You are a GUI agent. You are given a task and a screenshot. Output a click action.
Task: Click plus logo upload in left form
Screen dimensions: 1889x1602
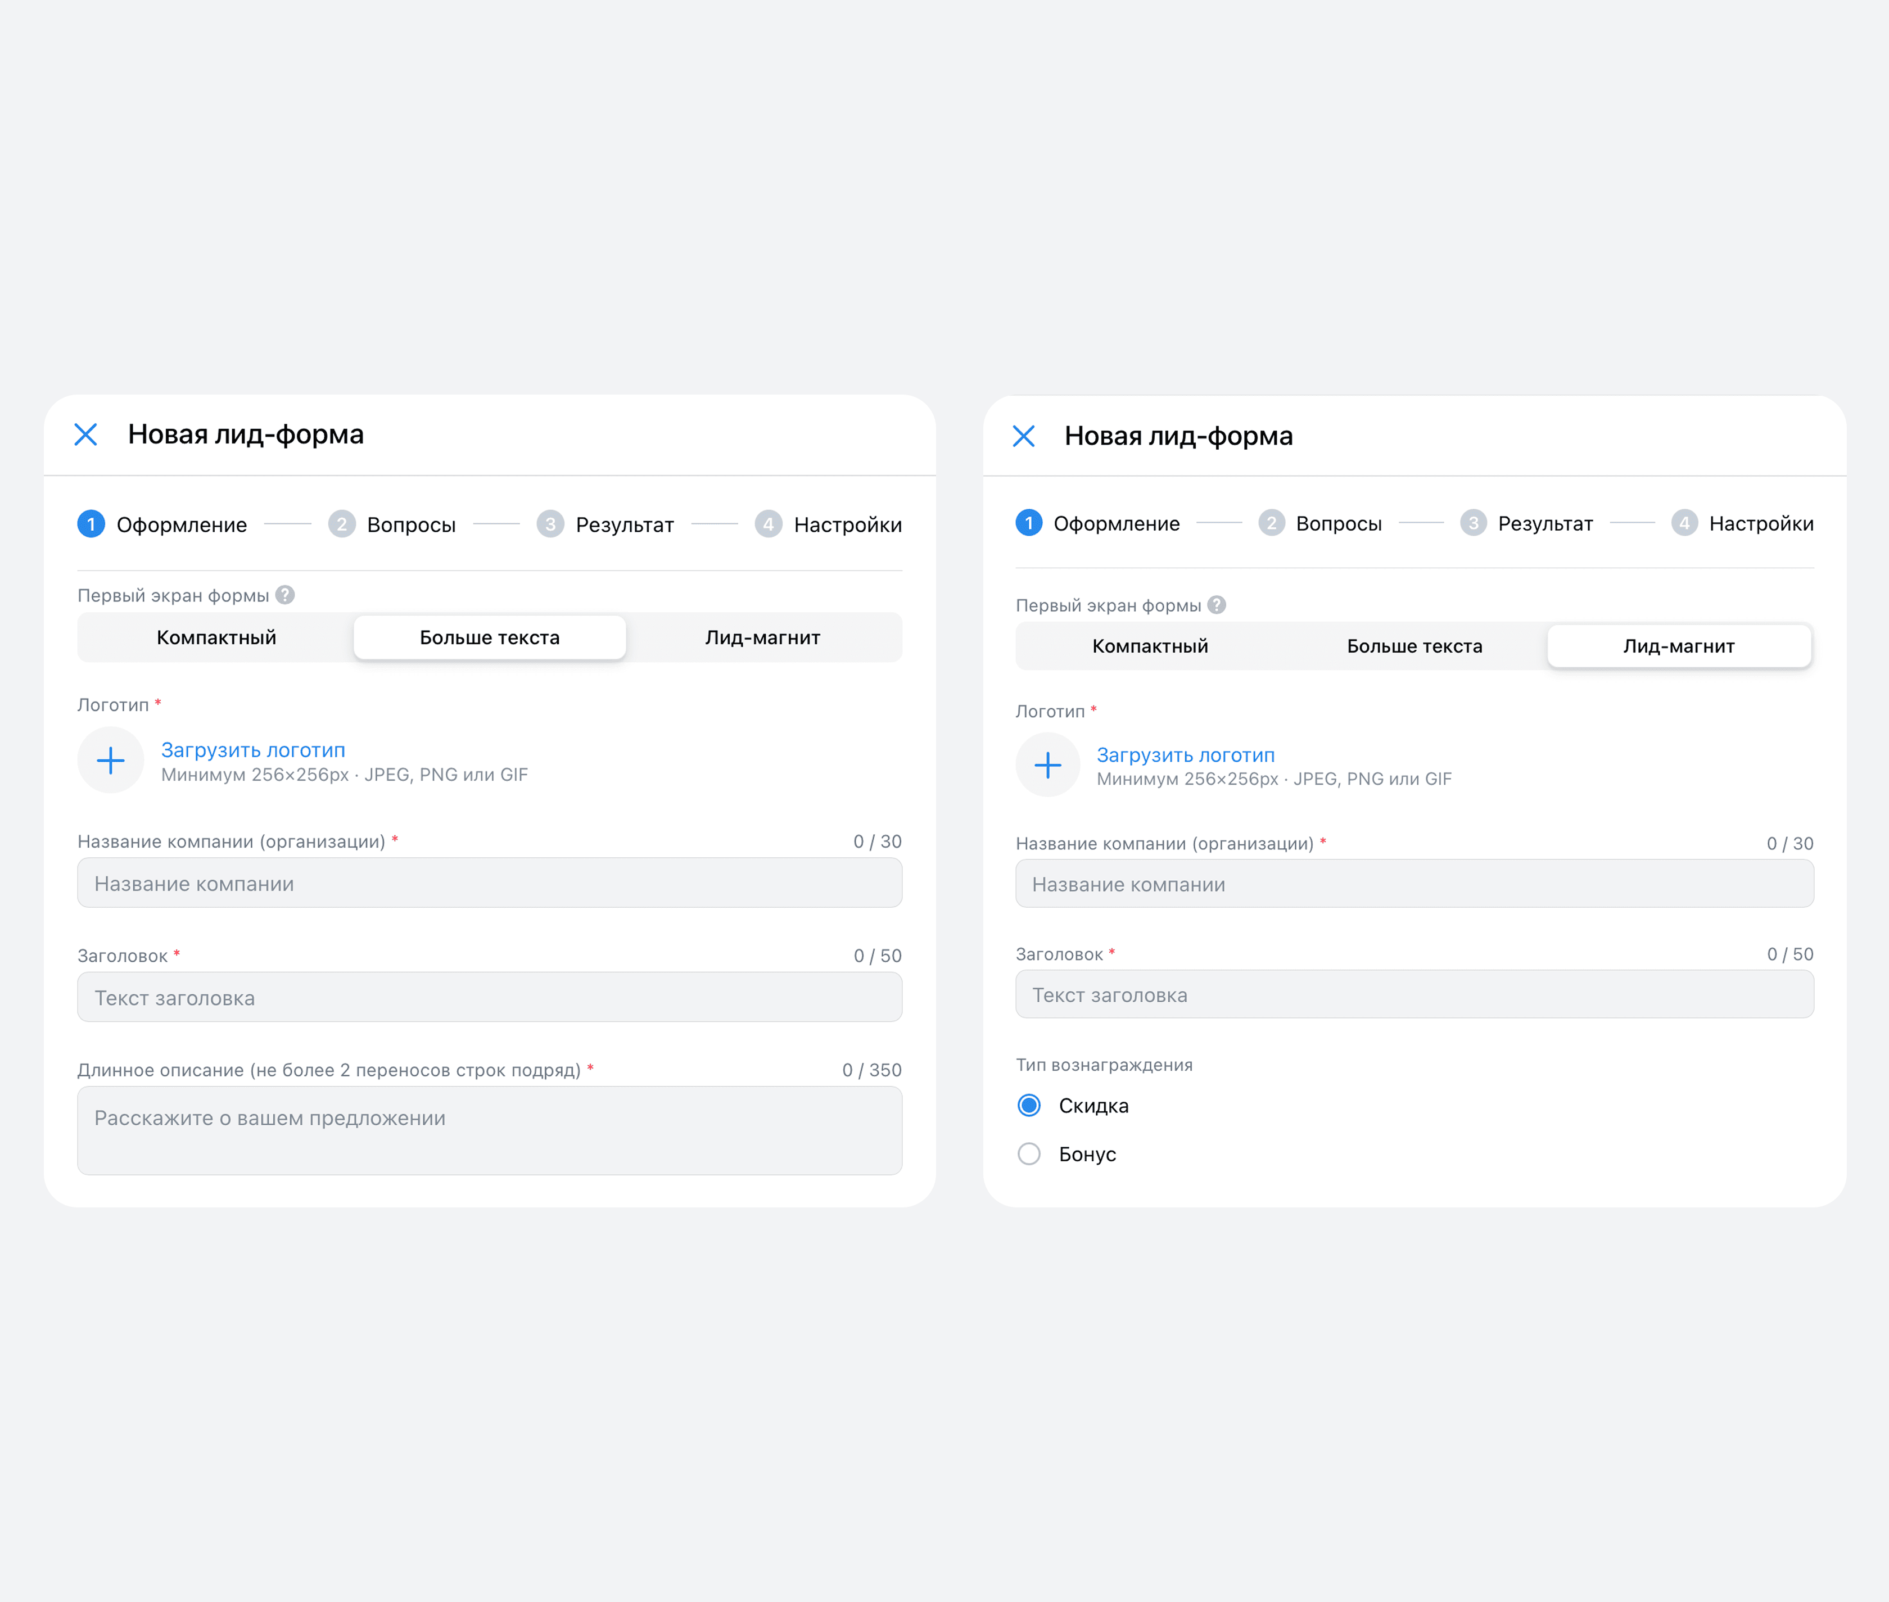click(111, 761)
